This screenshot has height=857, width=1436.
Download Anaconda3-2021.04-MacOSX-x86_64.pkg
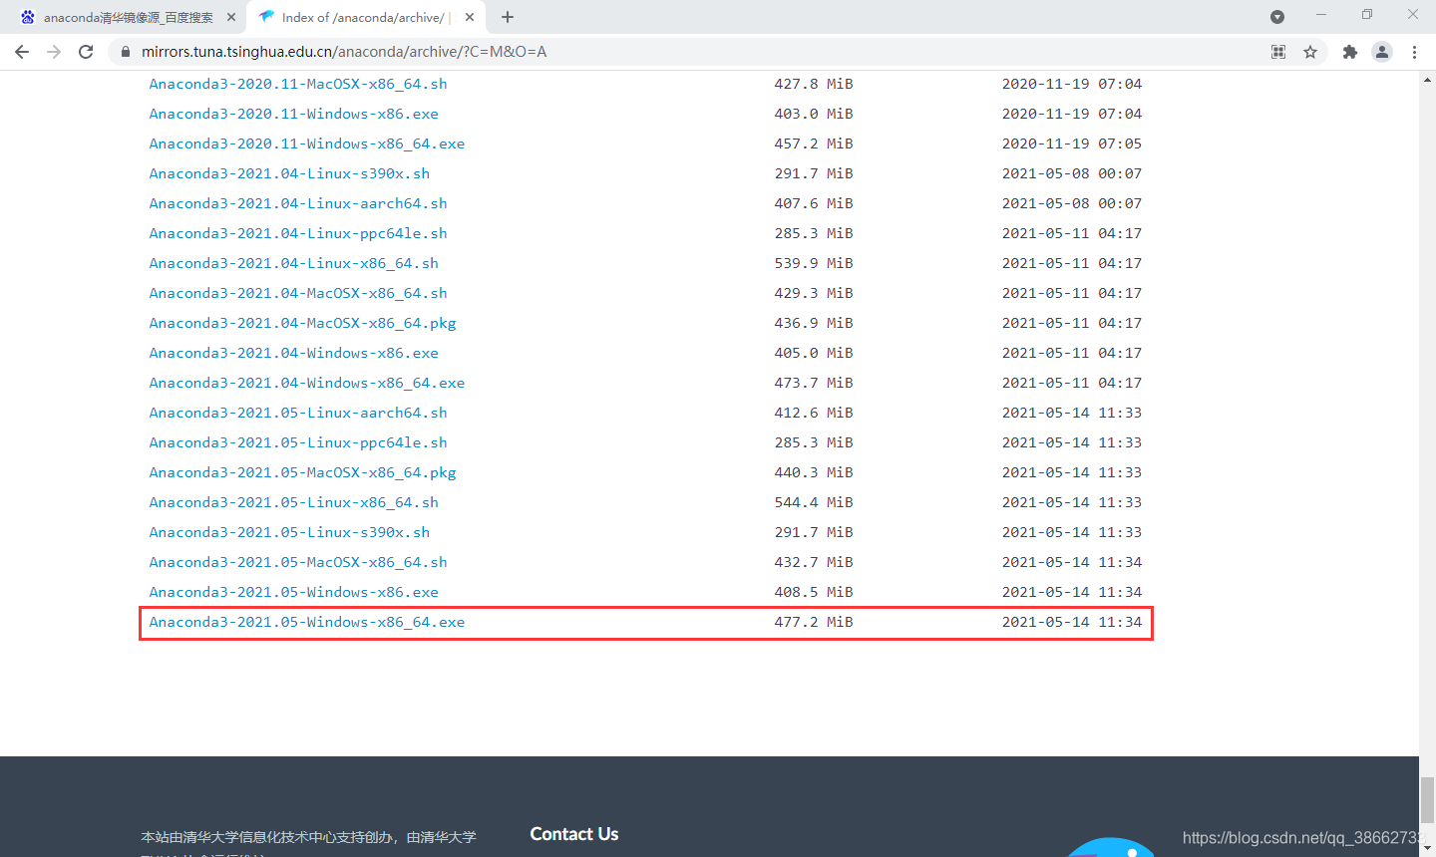click(302, 323)
